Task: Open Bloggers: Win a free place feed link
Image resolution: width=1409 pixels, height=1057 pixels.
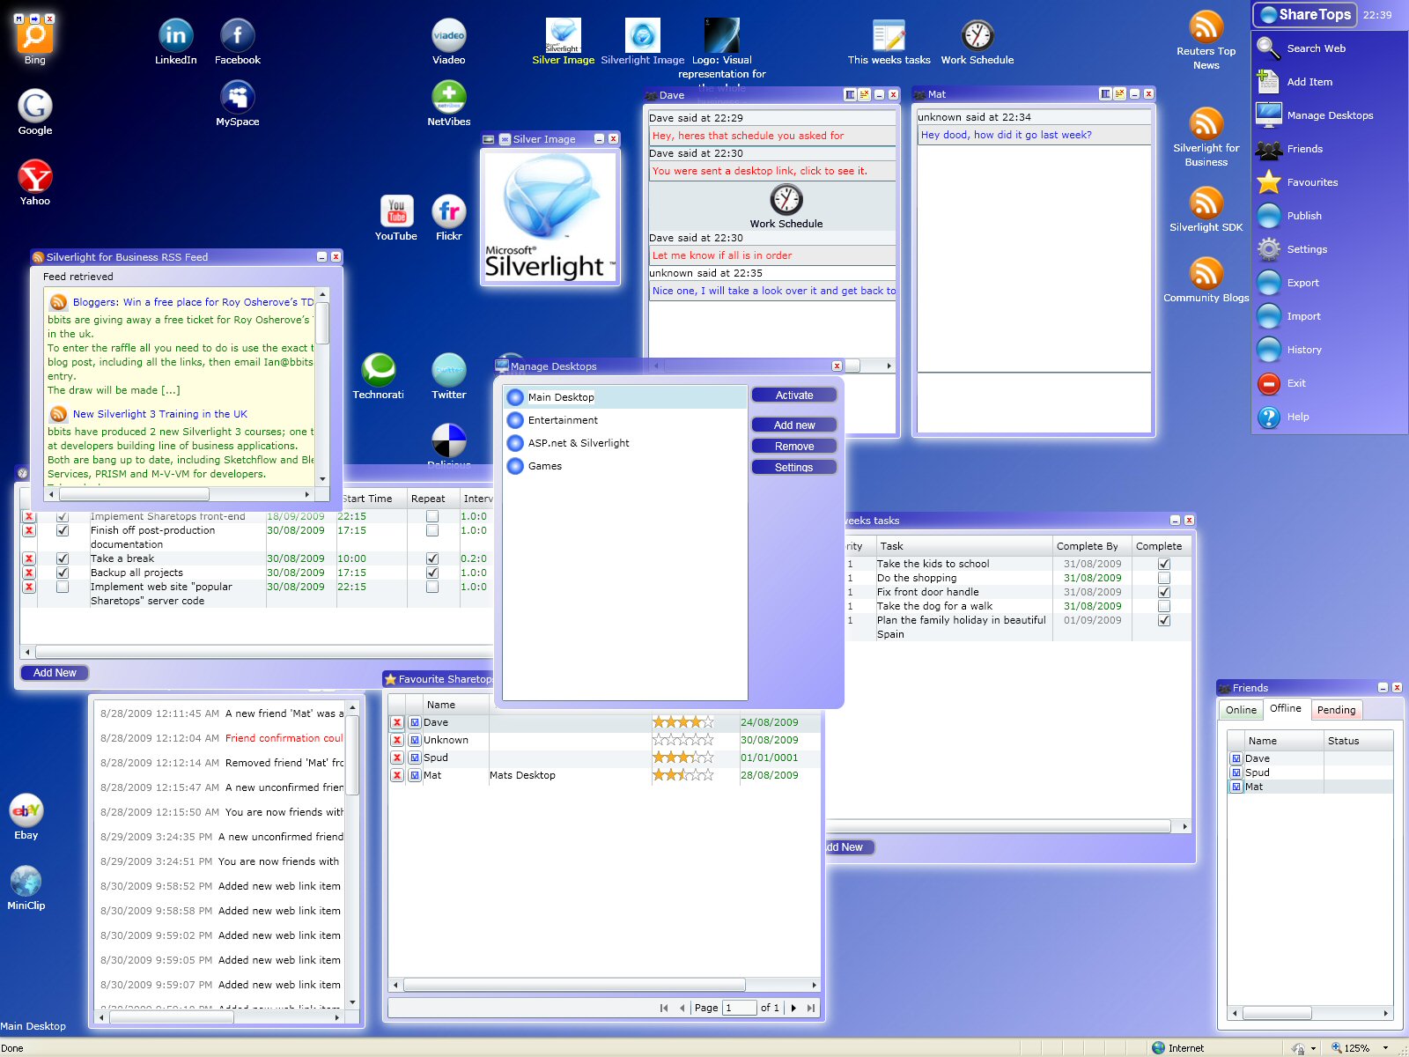Action: 193,302
